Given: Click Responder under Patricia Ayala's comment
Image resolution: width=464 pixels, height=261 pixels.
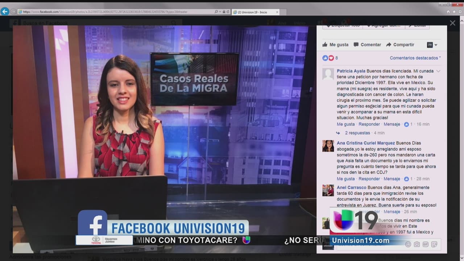Looking at the screenshot, I should 369,124.
